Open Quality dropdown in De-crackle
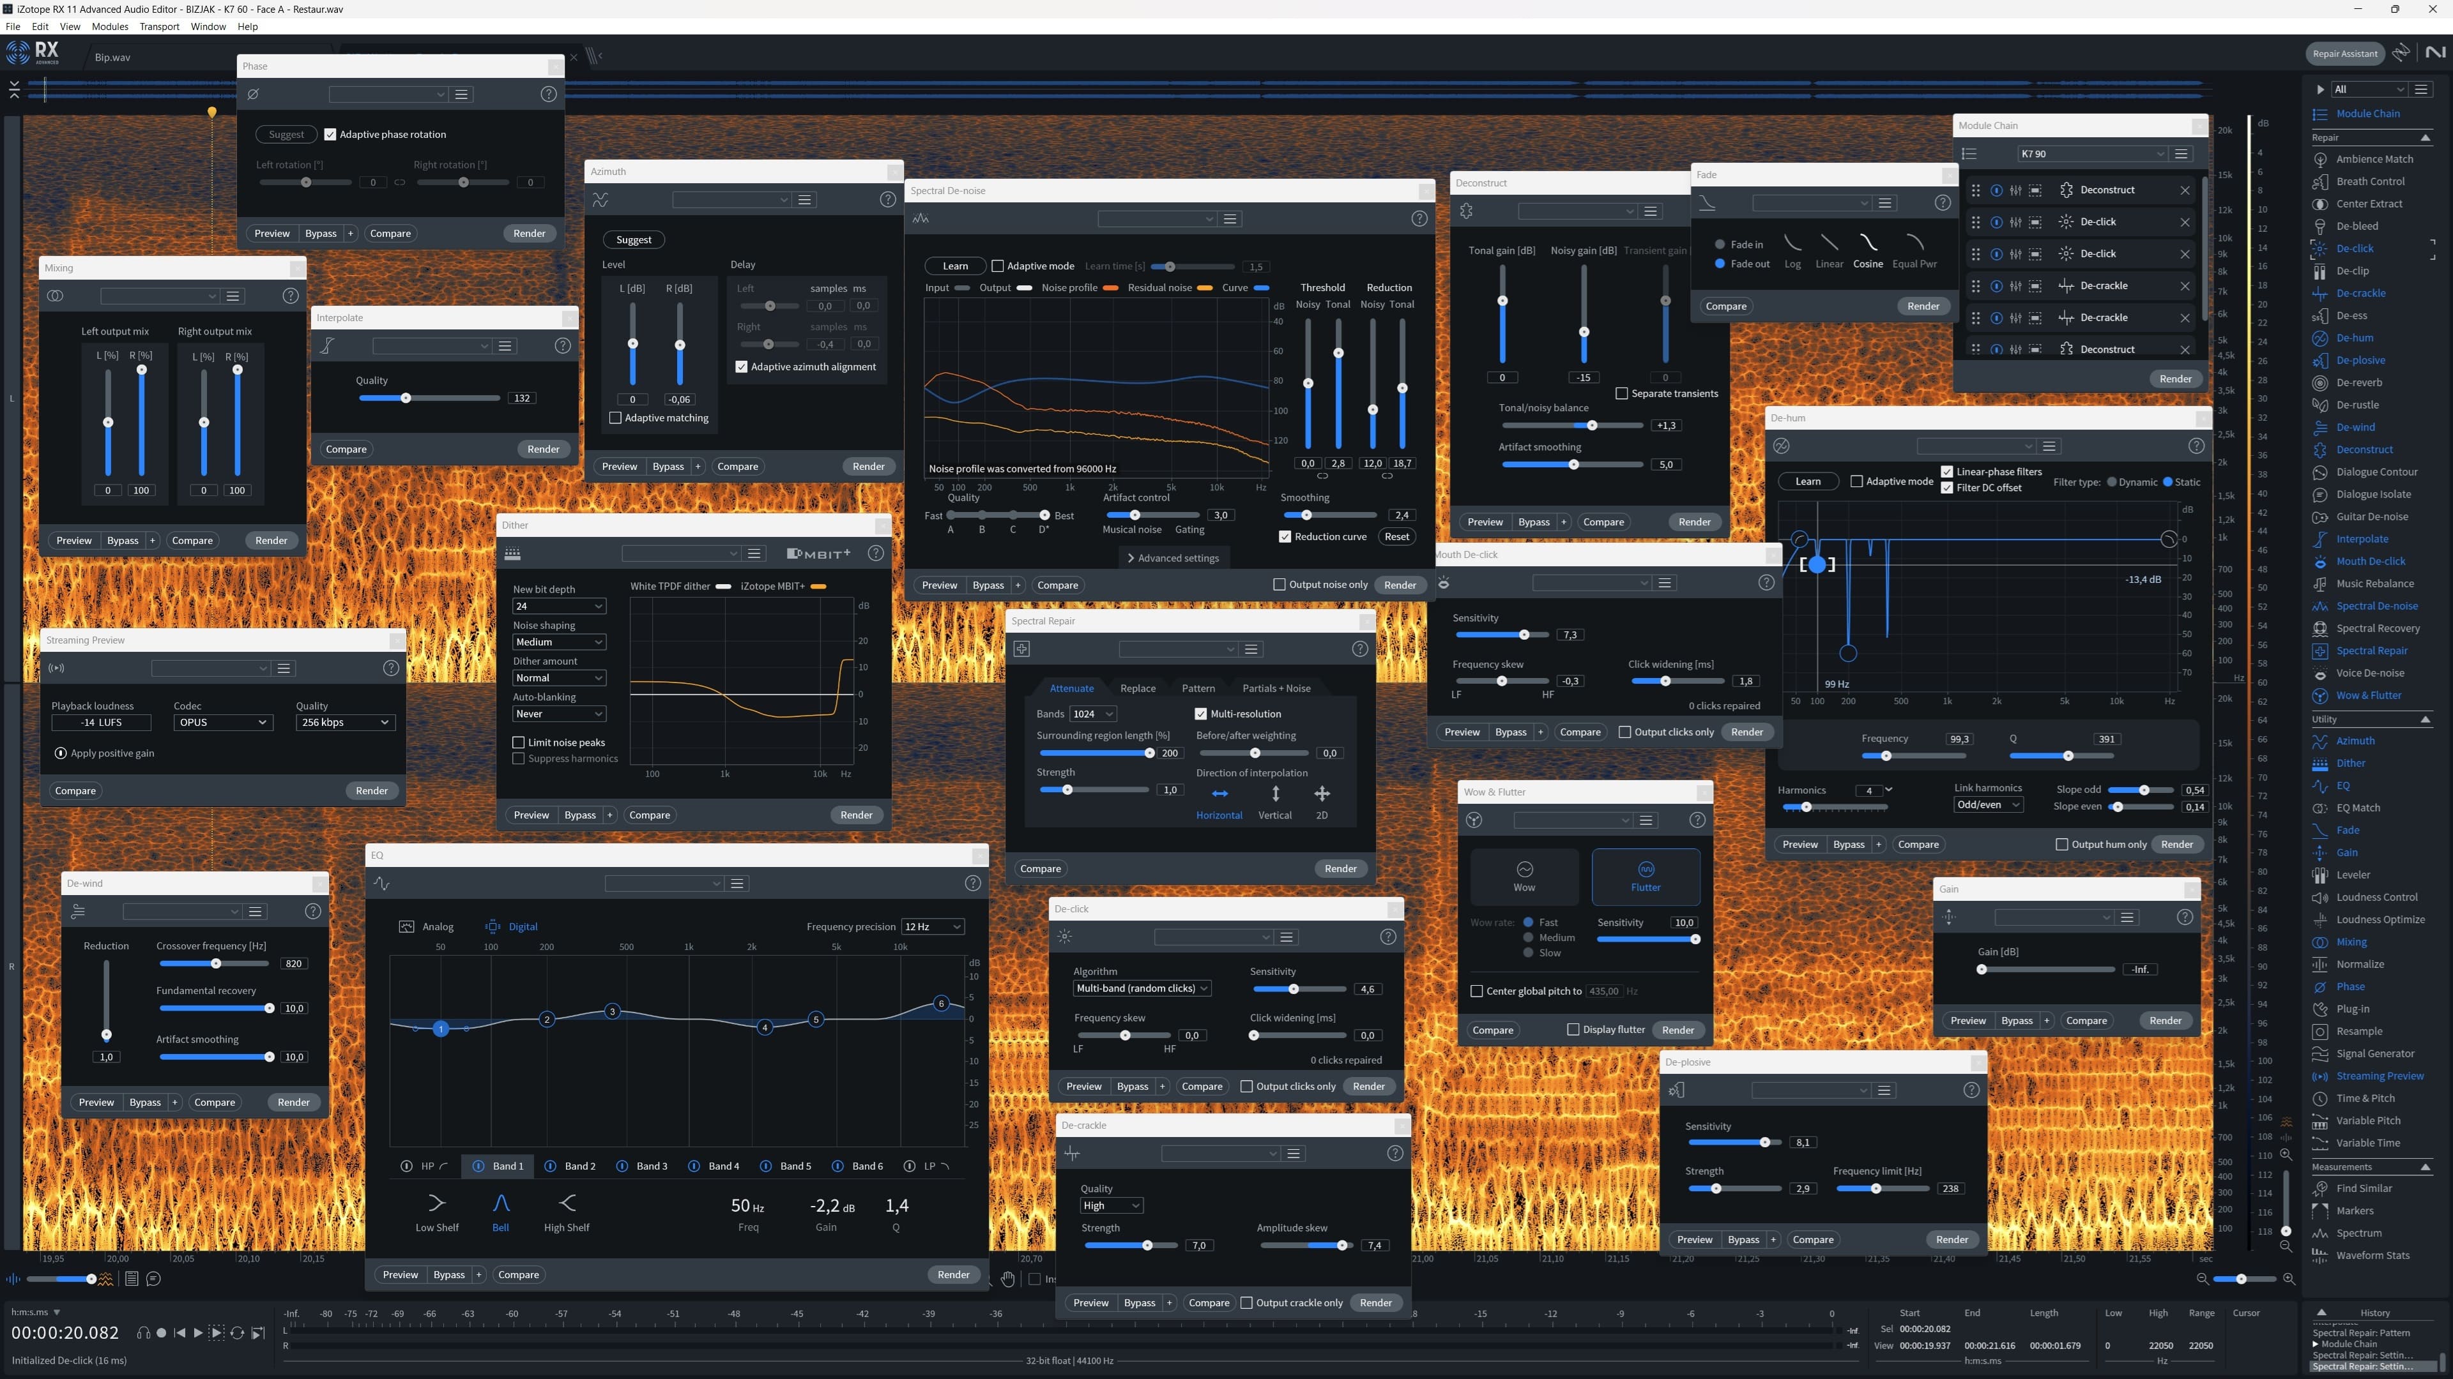The width and height of the screenshot is (2453, 1379). [1112, 1206]
